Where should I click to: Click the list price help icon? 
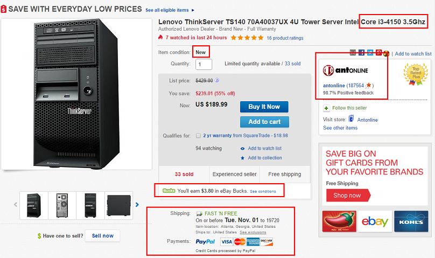click(217, 80)
